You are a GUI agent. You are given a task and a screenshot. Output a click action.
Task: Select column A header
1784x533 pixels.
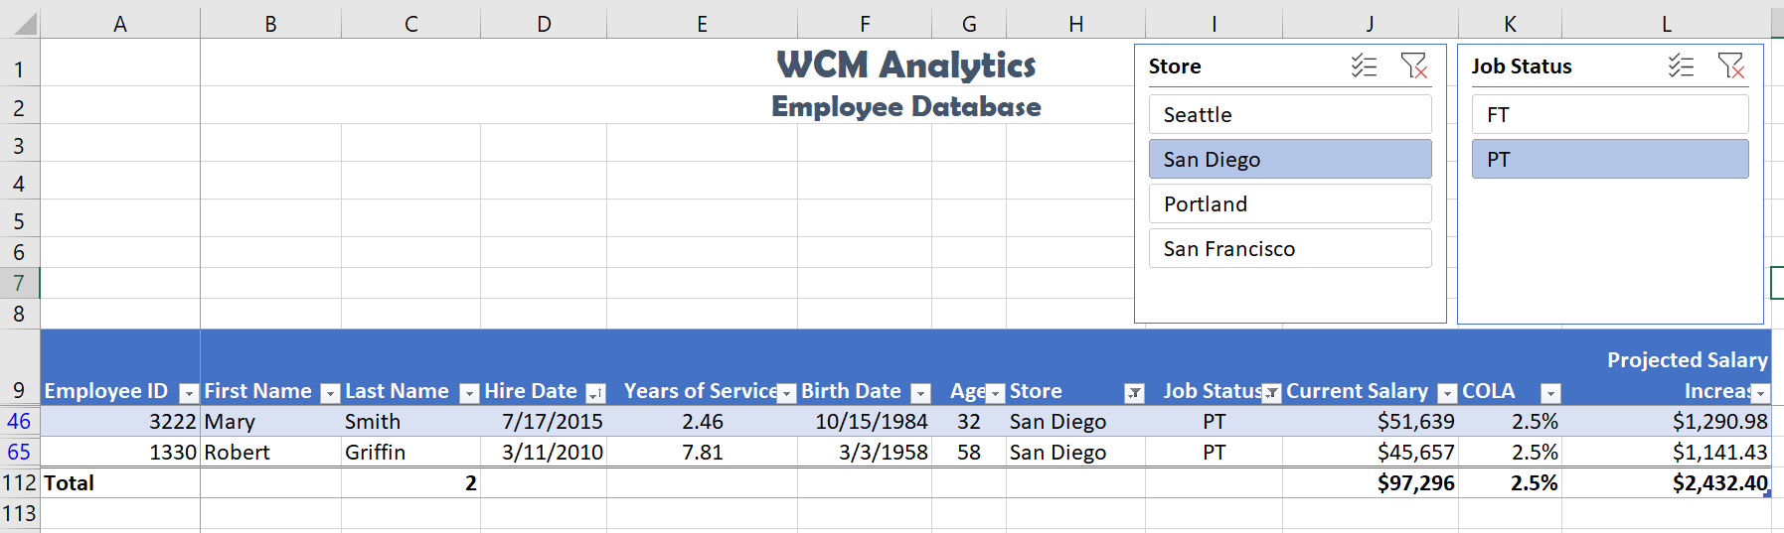point(120,24)
